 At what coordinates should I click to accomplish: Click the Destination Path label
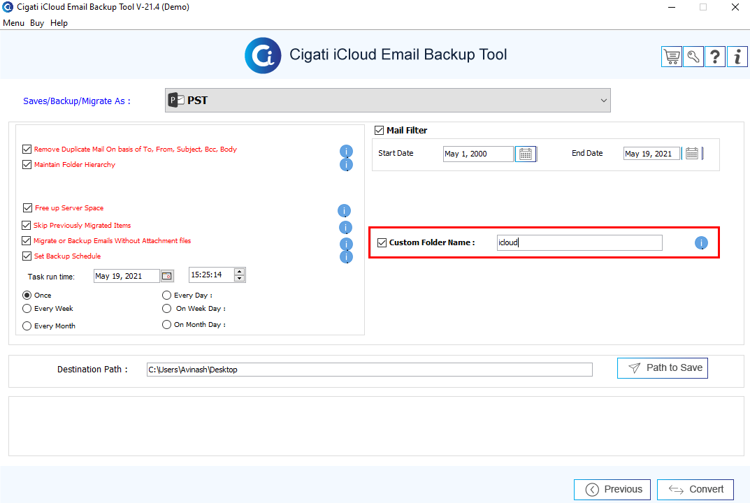point(92,370)
